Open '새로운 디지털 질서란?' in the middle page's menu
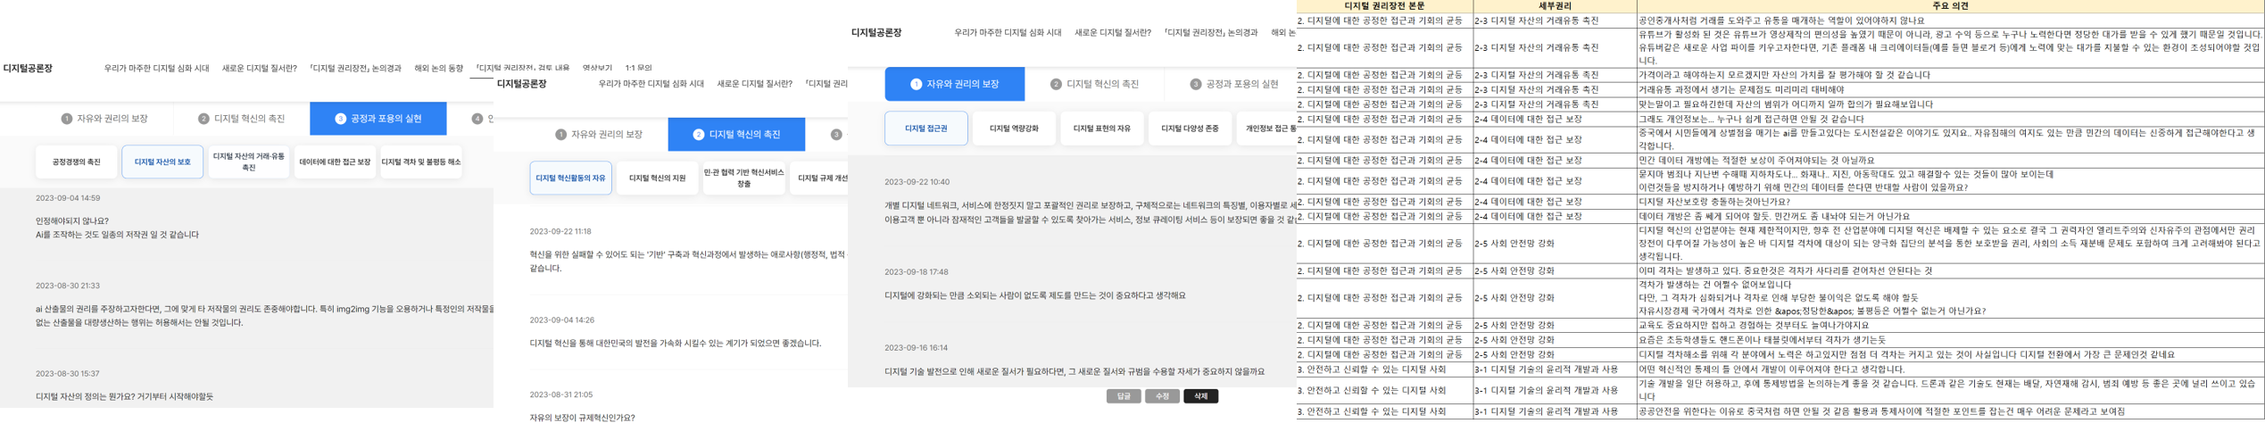2265x440 pixels. click(x=754, y=84)
